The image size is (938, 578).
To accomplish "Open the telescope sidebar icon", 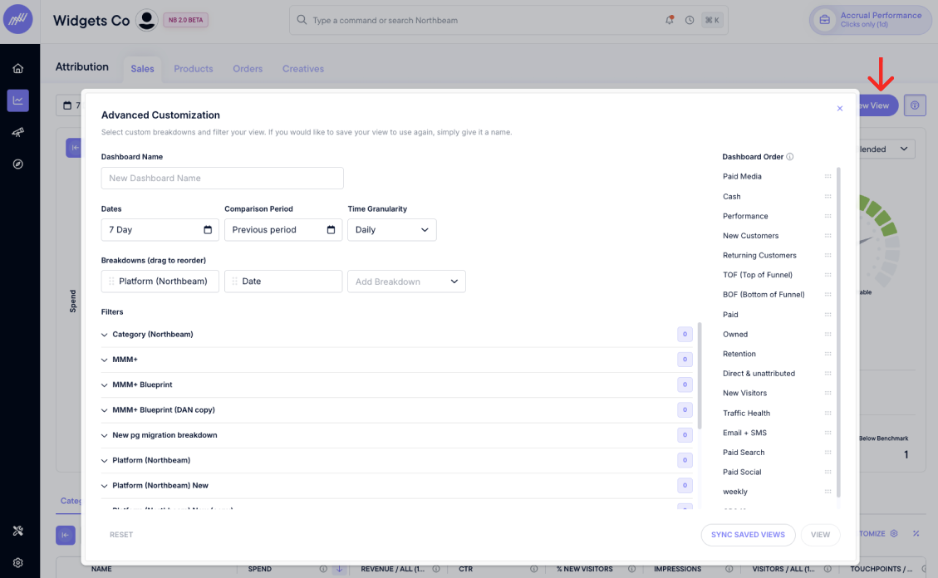I will (18, 132).
